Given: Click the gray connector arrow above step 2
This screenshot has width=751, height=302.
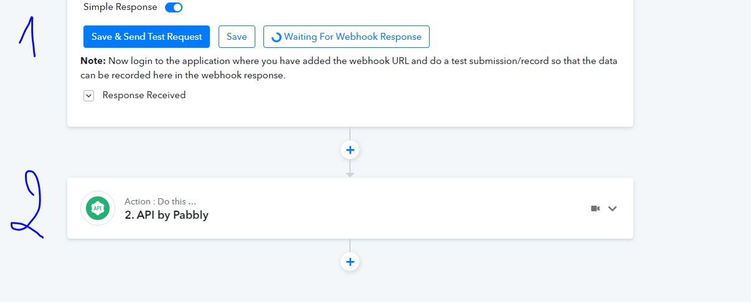Looking at the screenshot, I should (350, 175).
